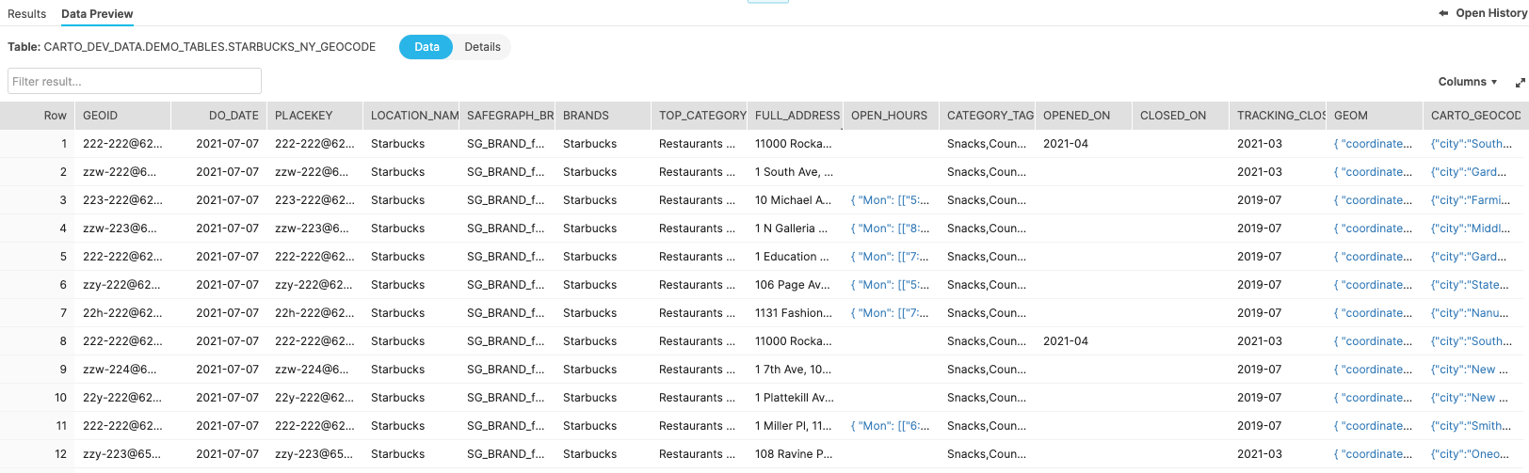Toggle to the Details view
Viewport: 1529px width, 473px height.
click(x=482, y=47)
